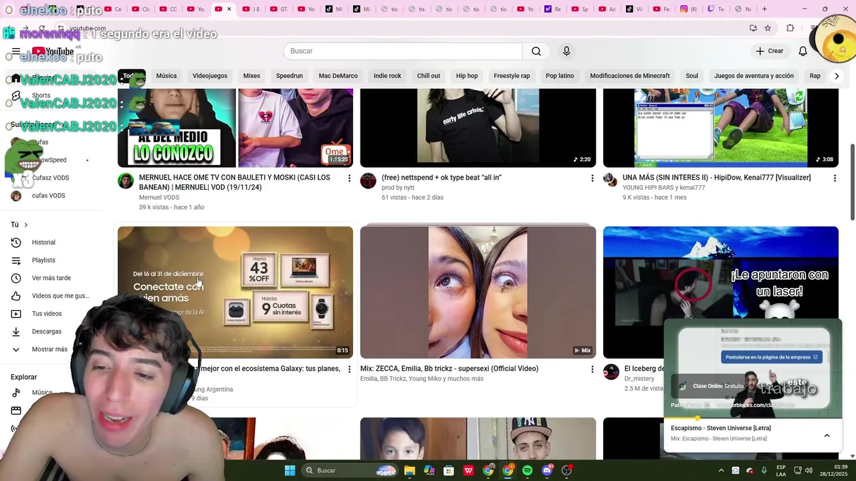Play the Samsung Galaxy ad thumbnail
This screenshot has height=481, width=856.
coord(235,293)
